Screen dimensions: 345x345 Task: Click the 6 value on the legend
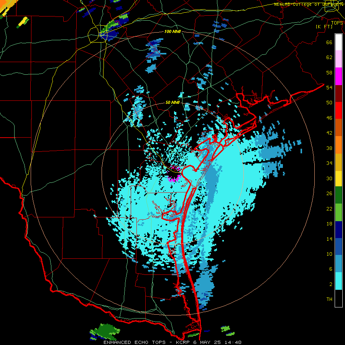click(x=331, y=269)
